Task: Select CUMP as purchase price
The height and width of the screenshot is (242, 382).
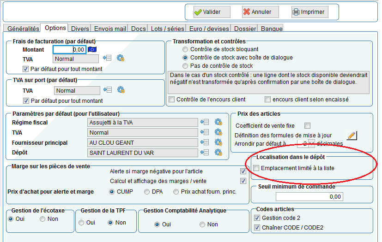Action: click(x=112, y=192)
